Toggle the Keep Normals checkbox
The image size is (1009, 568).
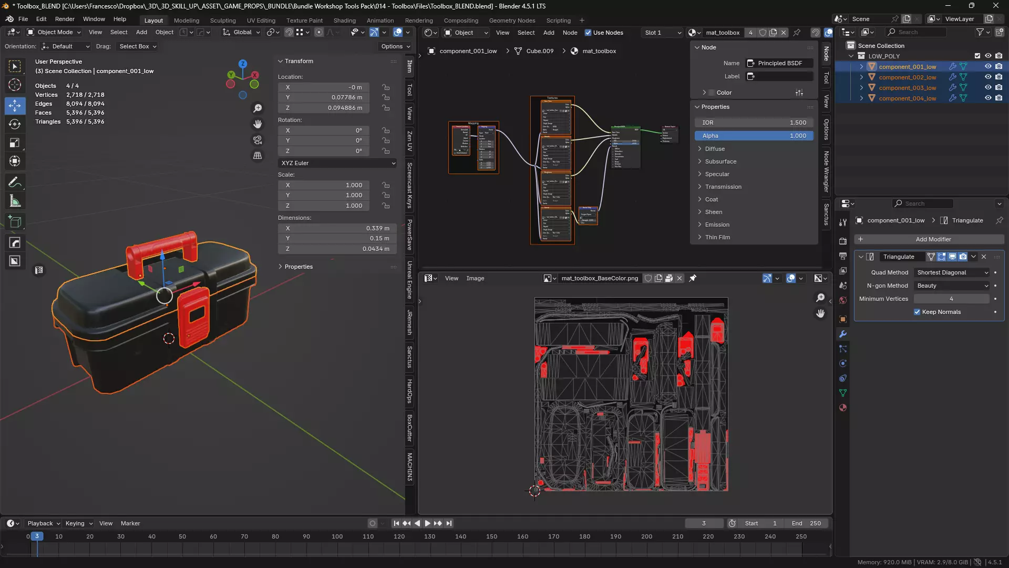pyautogui.click(x=917, y=312)
